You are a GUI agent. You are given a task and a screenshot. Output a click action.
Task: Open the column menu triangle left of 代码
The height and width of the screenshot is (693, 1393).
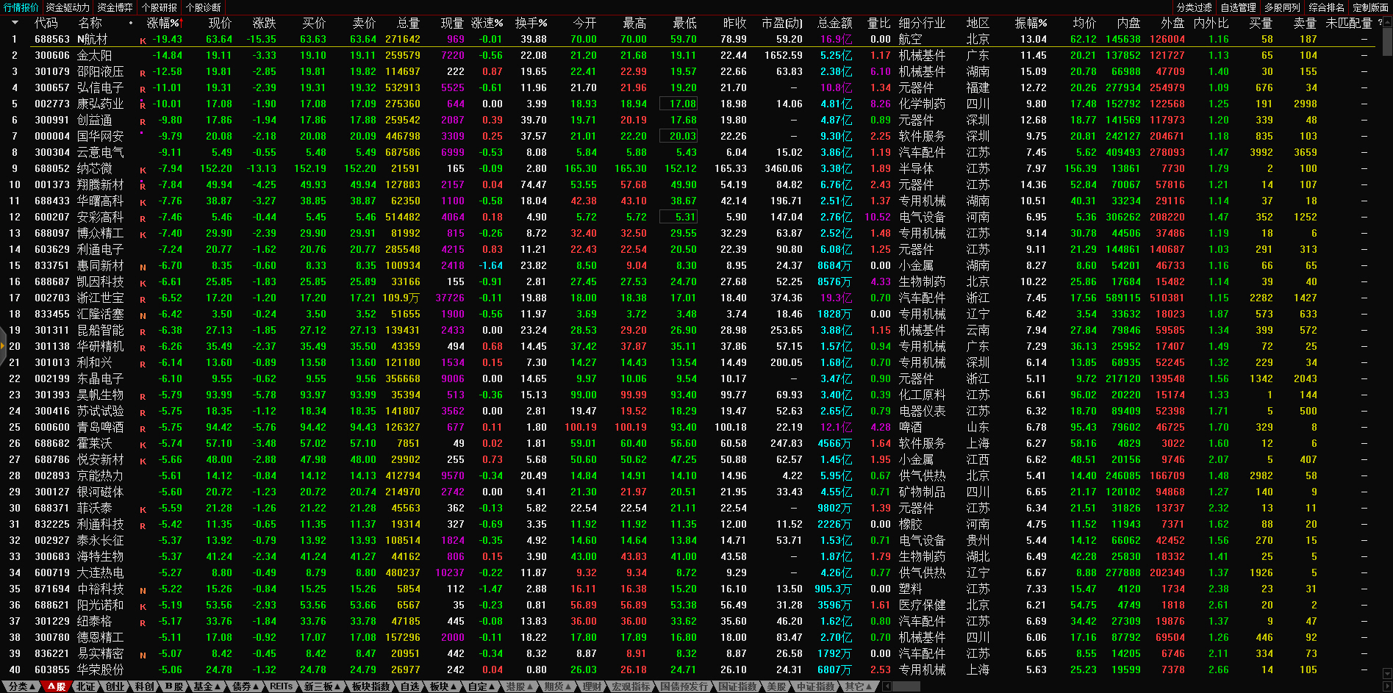click(15, 23)
